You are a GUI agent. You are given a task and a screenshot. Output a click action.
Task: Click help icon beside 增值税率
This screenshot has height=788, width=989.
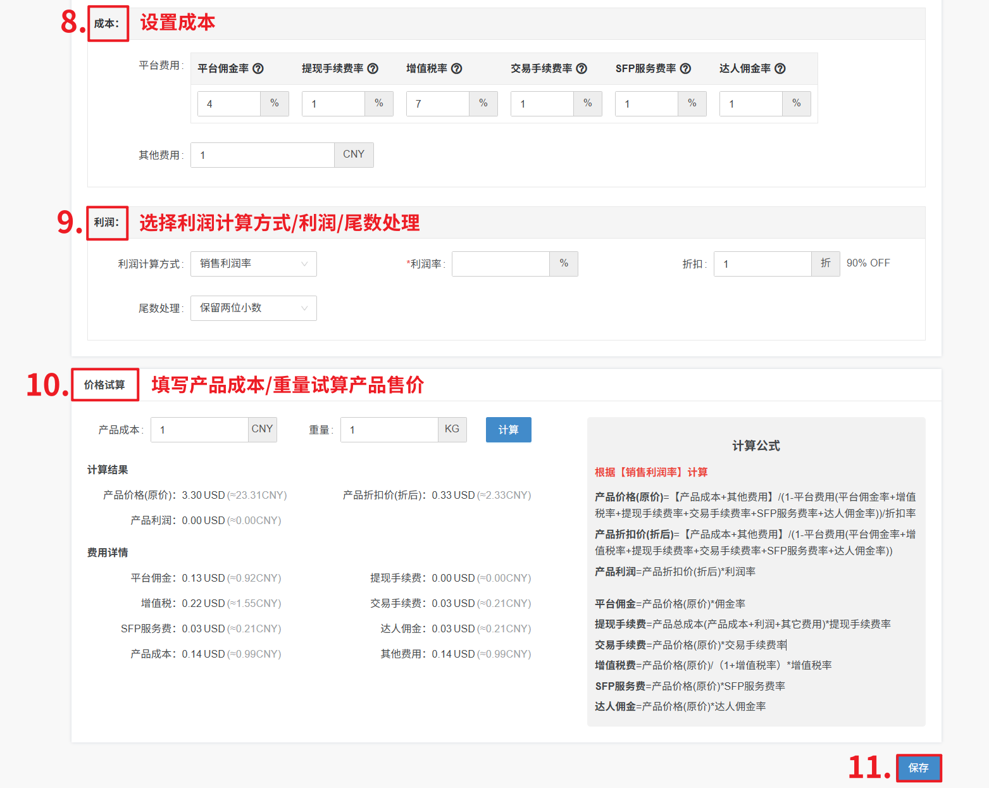[456, 69]
